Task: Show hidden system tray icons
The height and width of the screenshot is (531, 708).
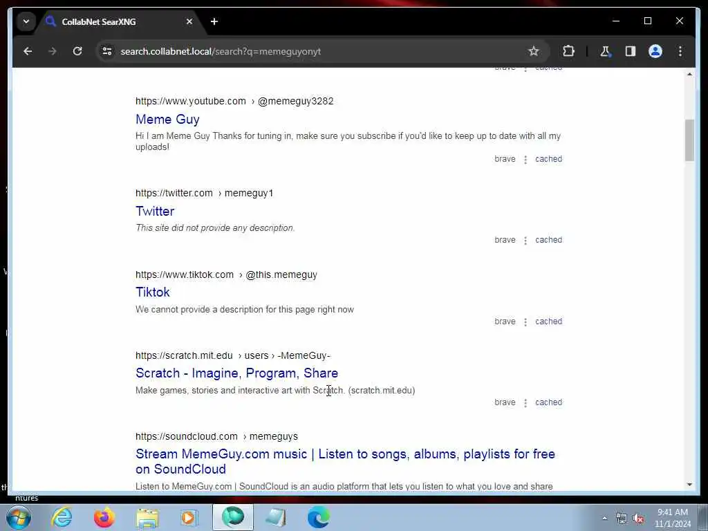Action: pyautogui.click(x=604, y=519)
